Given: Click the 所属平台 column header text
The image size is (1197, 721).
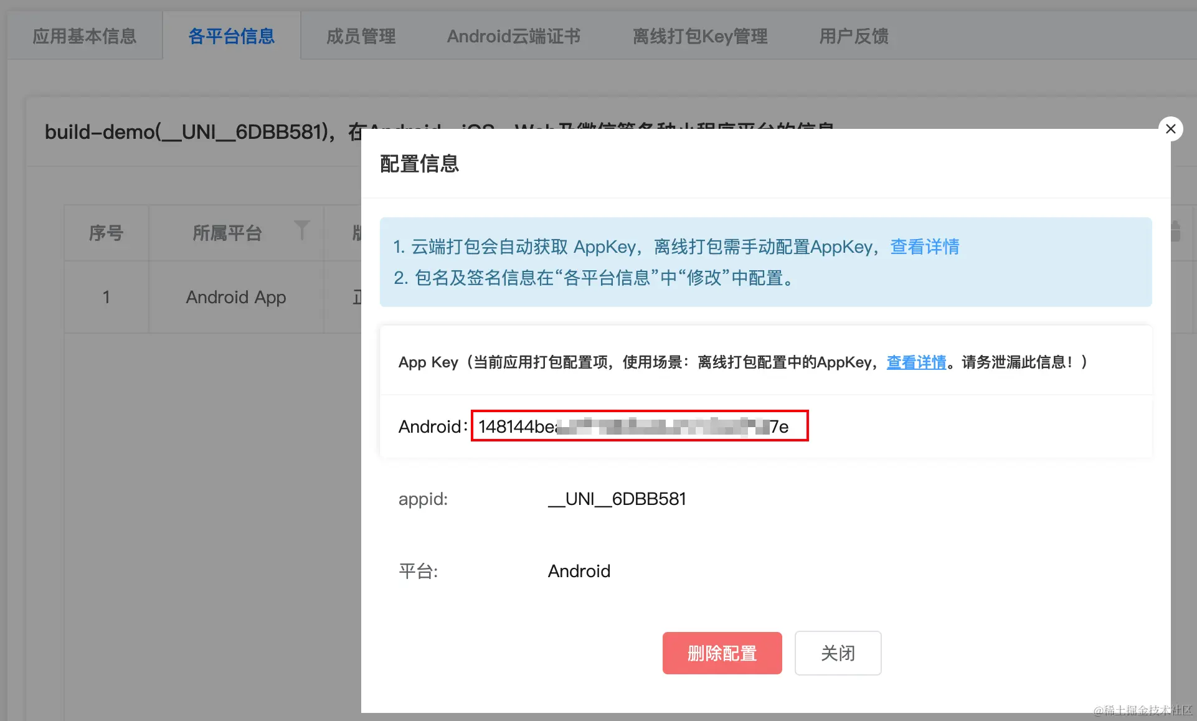Looking at the screenshot, I should 227,233.
